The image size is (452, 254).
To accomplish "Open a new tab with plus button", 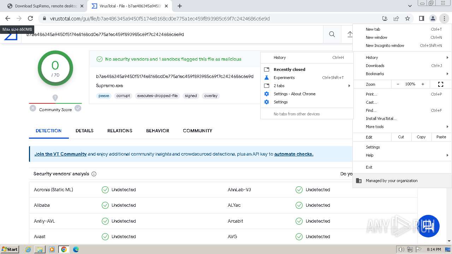I will tap(180, 6).
